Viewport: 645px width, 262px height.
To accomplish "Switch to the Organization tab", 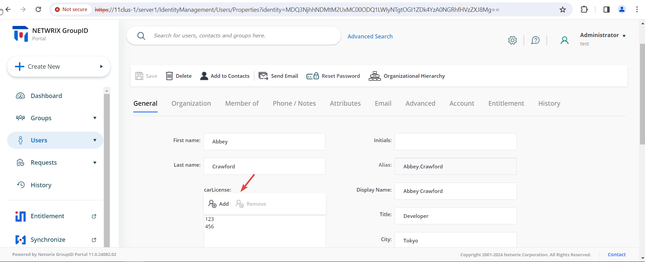I will click(x=191, y=103).
